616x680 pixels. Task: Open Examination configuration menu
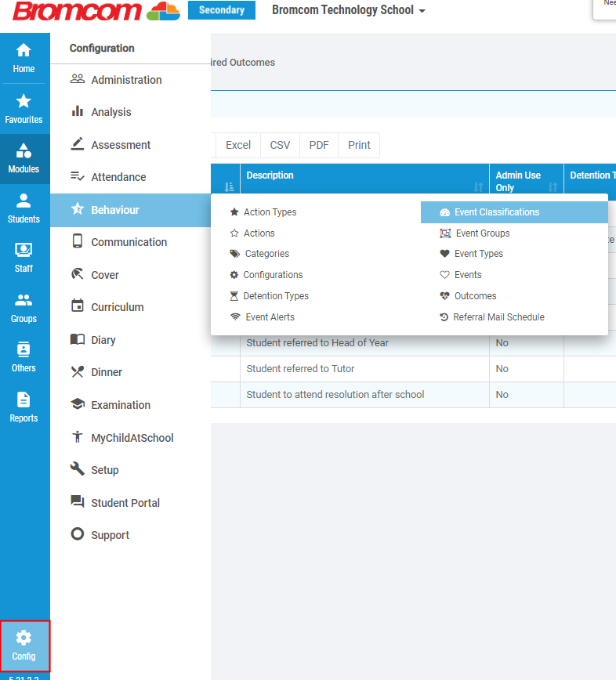pos(131,405)
